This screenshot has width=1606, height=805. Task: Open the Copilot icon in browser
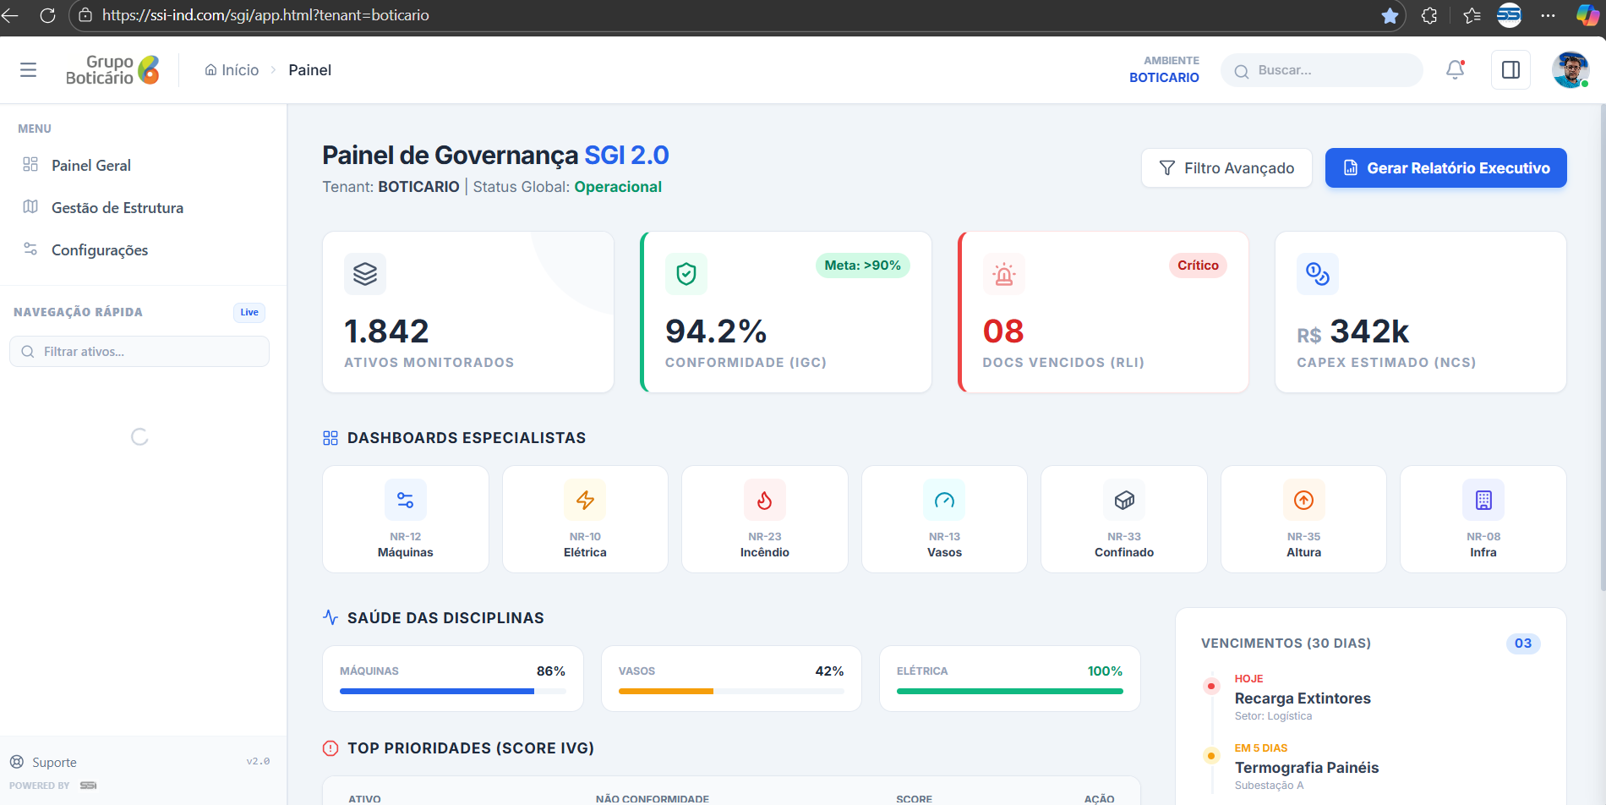1587,15
